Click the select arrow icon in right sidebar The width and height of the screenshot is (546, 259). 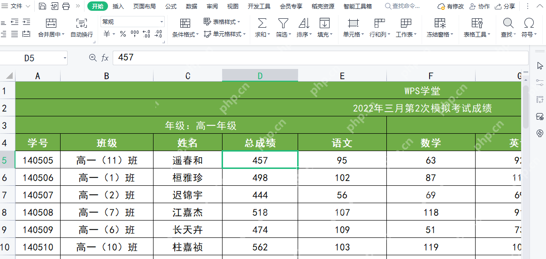[x=540, y=66]
